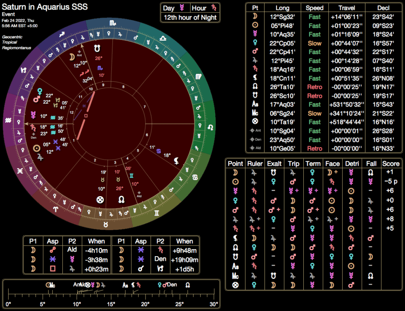Click the Mercury day-ruler glyph beside Day

click(182, 8)
